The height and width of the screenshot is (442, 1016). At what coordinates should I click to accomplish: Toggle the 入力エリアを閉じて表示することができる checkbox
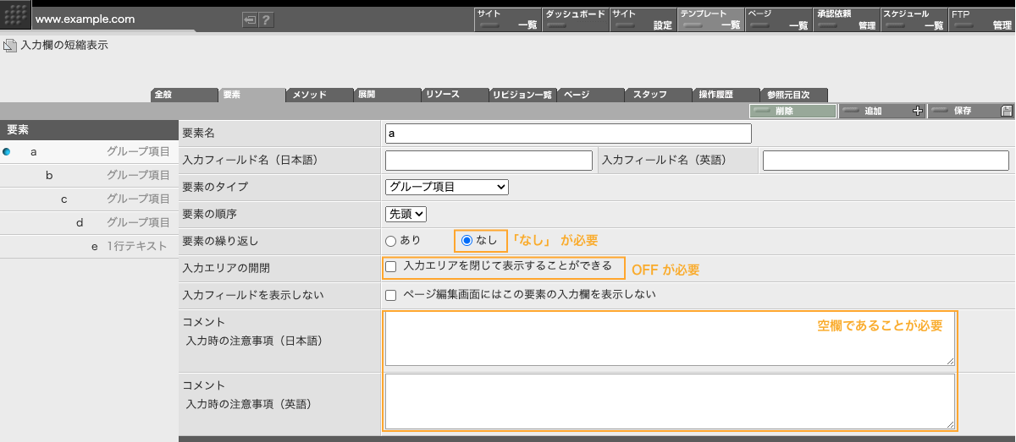tap(390, 267)
